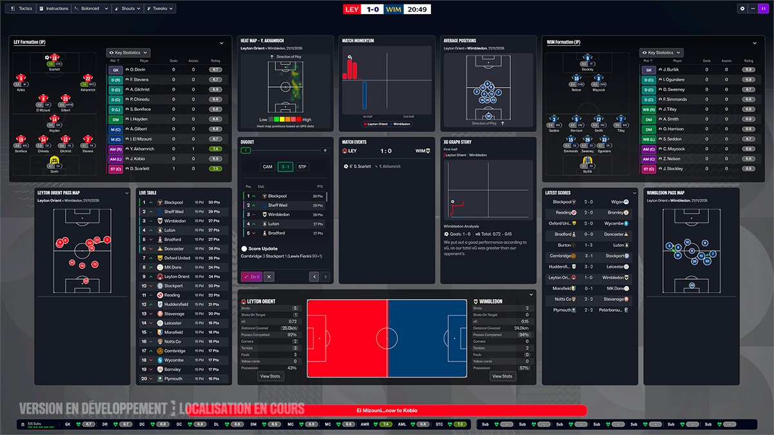This screenshot has height=435, width=774.
Task: Dismiss the score update with X button
Action: [x=269, y=276]
